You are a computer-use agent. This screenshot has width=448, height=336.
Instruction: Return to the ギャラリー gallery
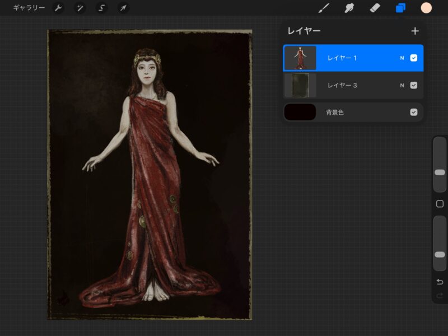coord(29,8)
